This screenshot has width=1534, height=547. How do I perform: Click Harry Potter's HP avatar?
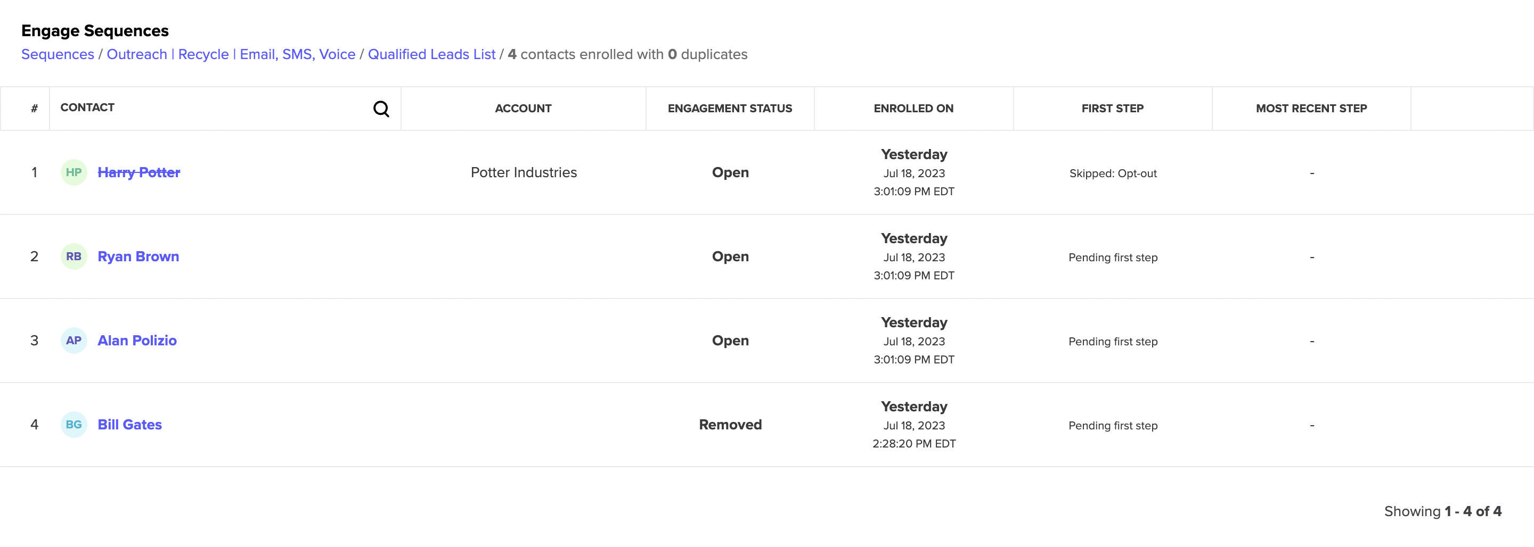pos(74,172)
